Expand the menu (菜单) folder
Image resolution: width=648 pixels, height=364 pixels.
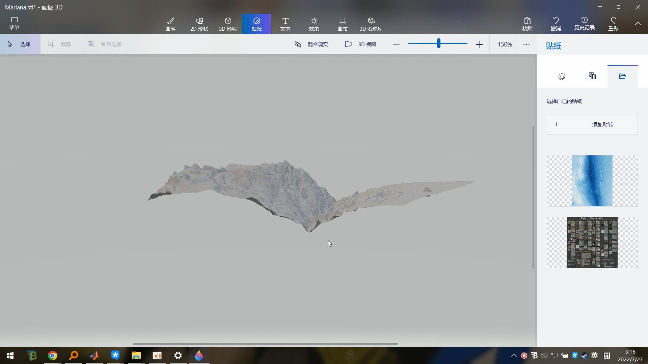(14, 23)
